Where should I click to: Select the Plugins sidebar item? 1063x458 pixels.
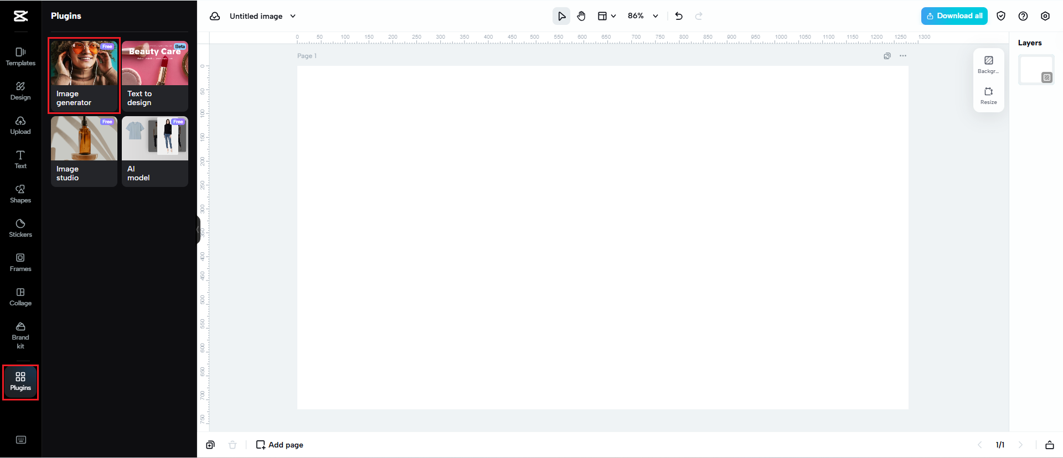tap(20, 382)
